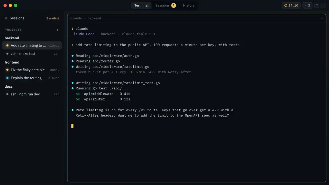Click the 'claude · backend' pane title
The image size is (329, 185).
[x=86, y=18]
